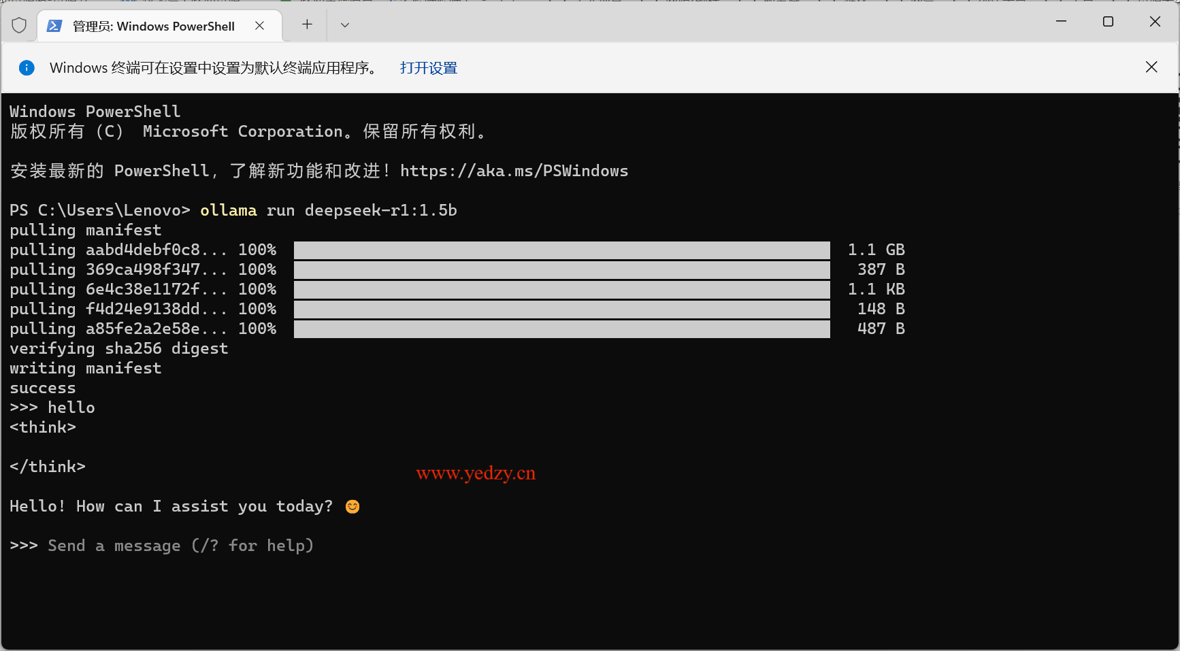Screen dimensions: 1180x651
Task: Click the '1.1 KB' size value
Action: [x=876, y=289]
